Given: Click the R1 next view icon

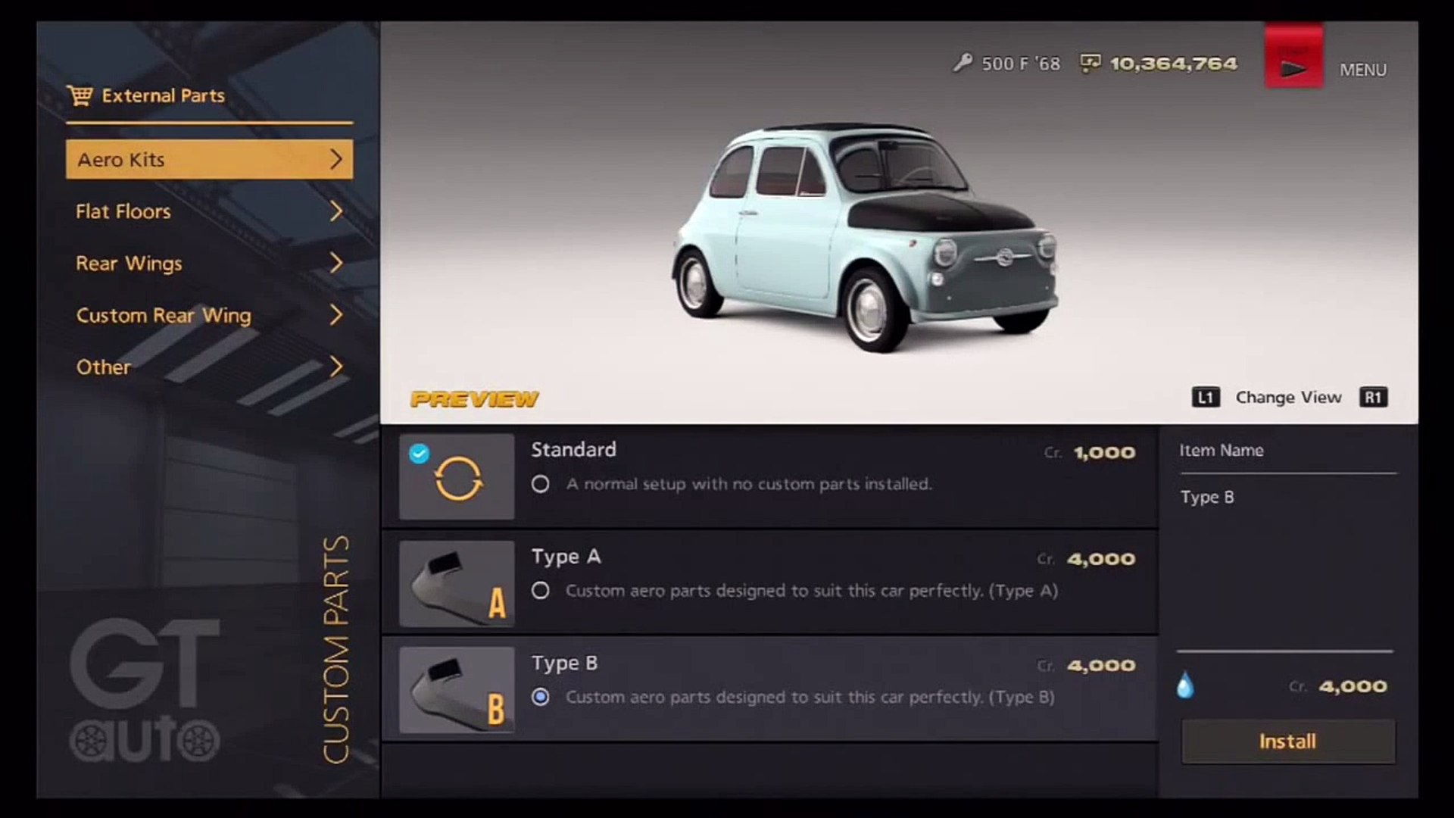Looking at the screenshot, I should 1374,398.
